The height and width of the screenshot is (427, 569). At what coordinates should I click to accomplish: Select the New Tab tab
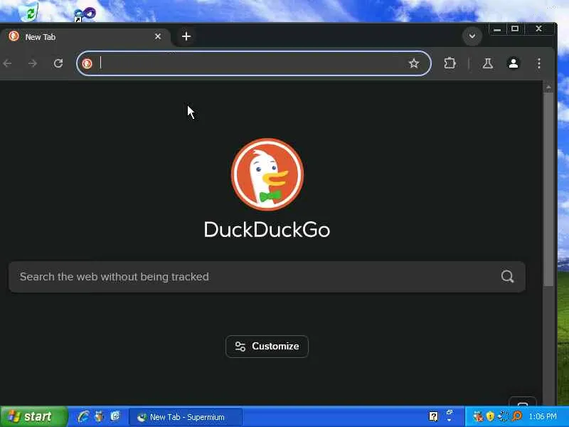85,37
